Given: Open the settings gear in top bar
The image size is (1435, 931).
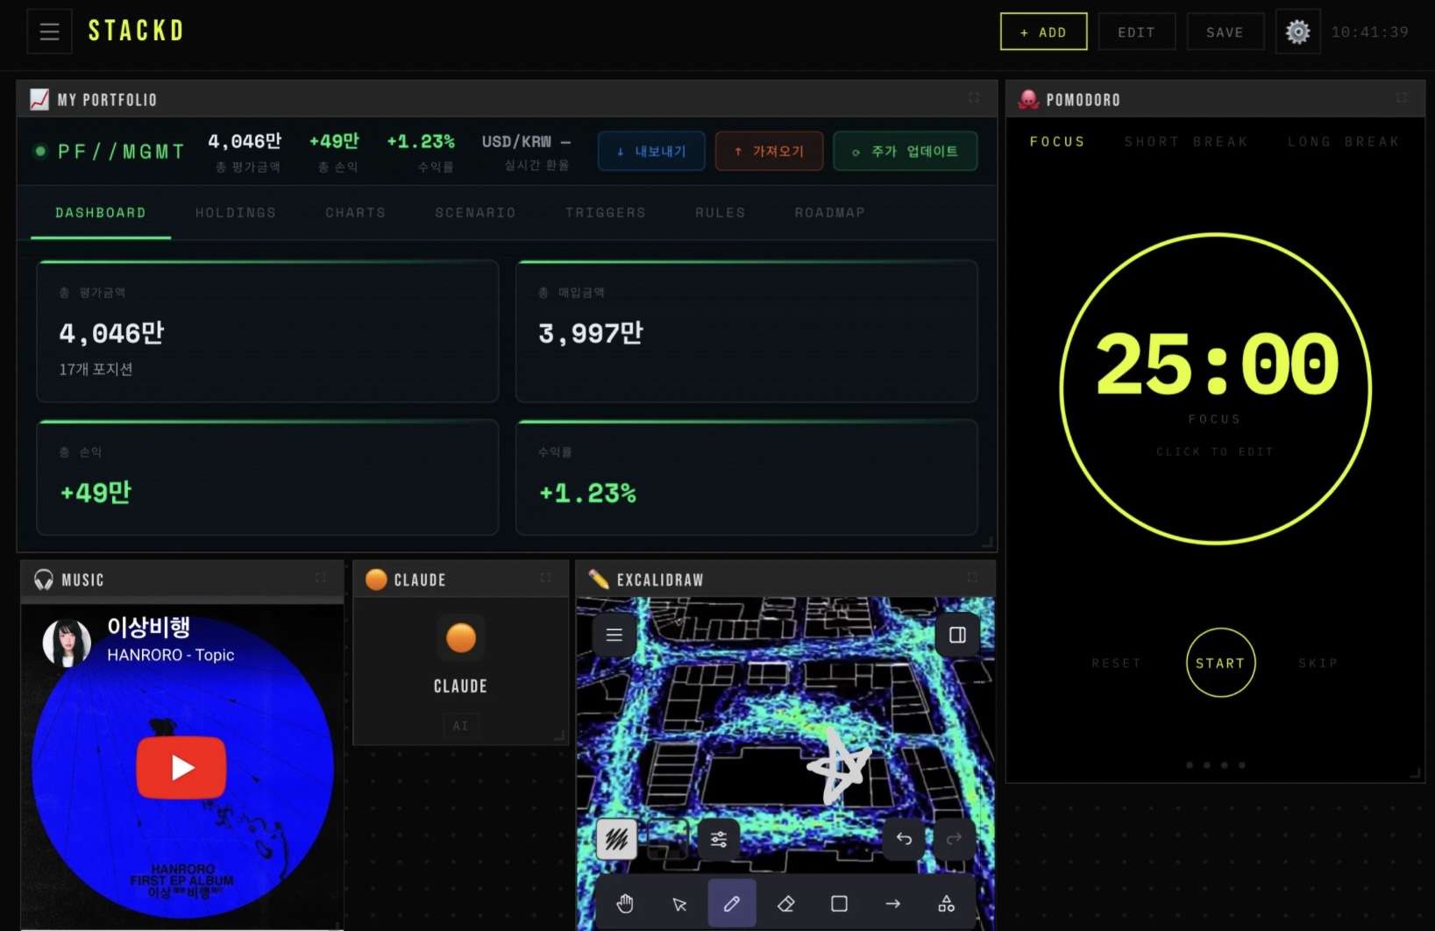Looking at the screenshot, I should [1297, 32].
